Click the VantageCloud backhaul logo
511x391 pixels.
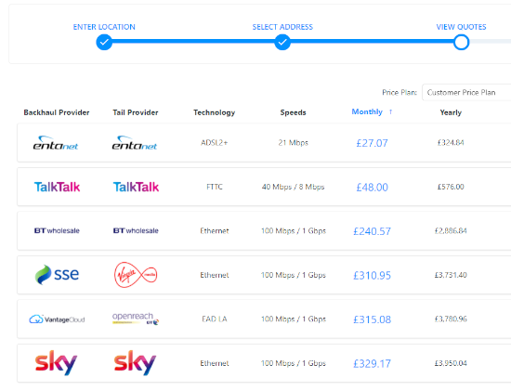point(57,319)
